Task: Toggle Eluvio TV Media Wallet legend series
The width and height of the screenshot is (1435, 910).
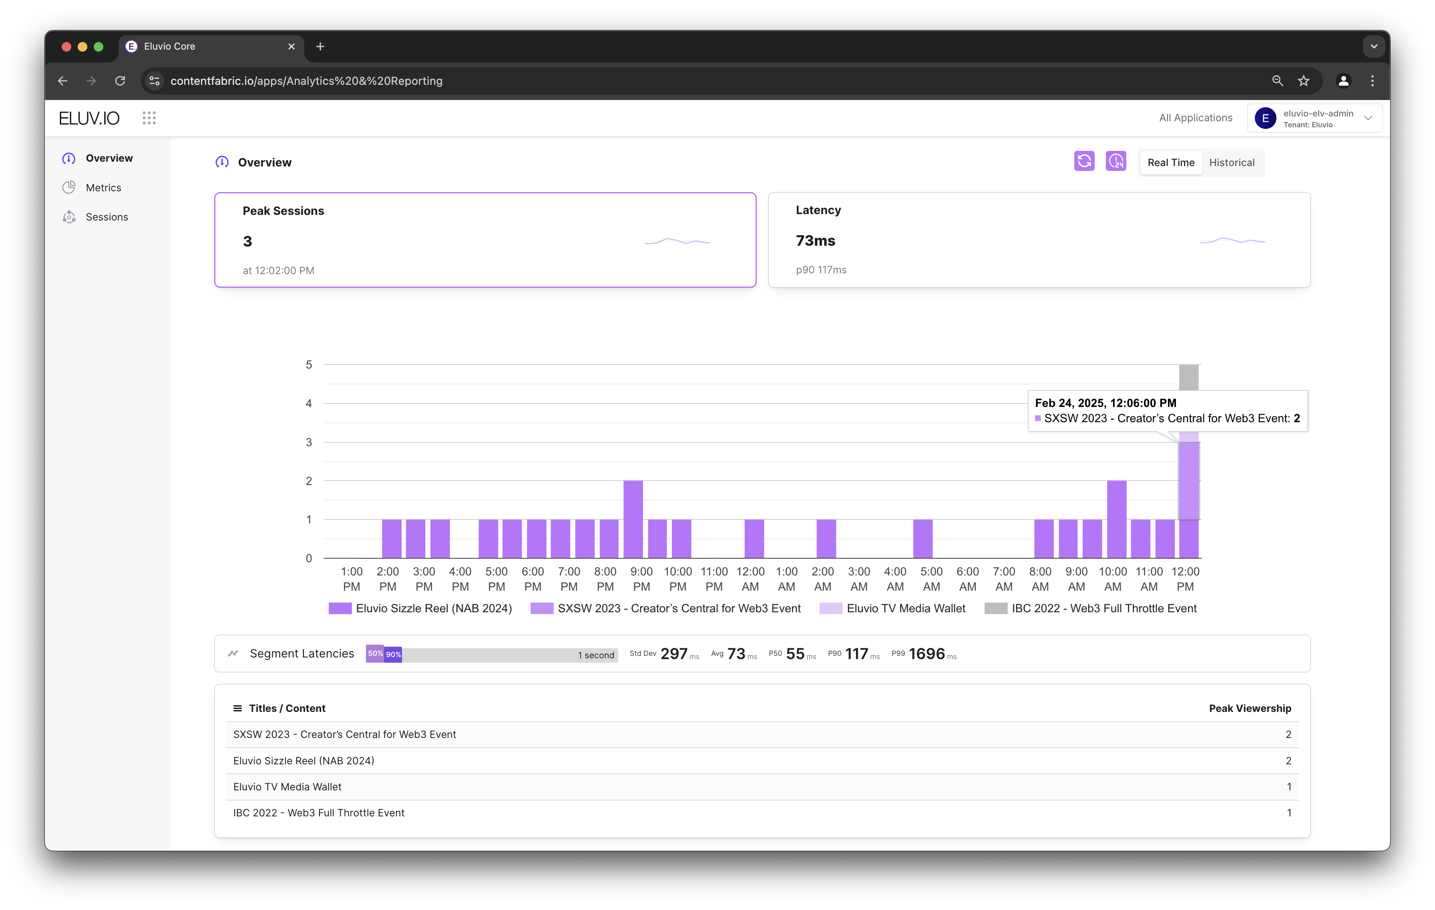Action: pos(905,608)
